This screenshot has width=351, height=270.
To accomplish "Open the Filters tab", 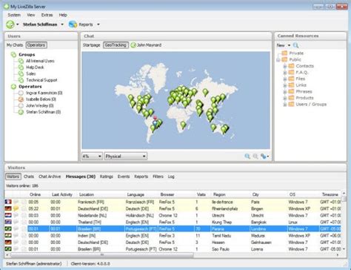I will [158, 177].
